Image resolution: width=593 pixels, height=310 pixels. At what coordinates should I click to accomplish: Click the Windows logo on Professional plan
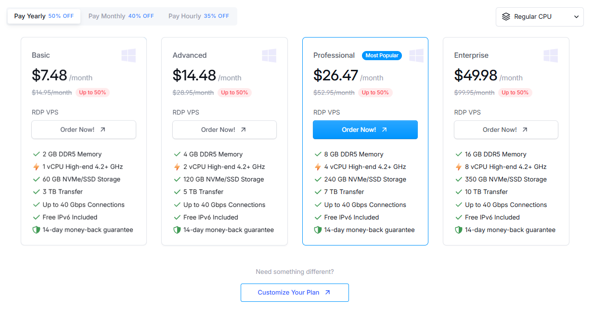click(416, 55)
